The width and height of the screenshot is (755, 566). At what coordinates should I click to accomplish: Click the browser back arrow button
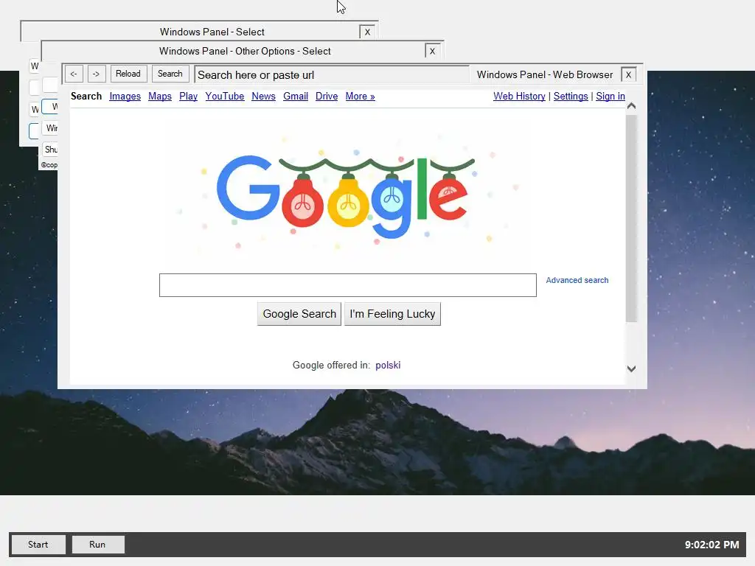[74, 74]
